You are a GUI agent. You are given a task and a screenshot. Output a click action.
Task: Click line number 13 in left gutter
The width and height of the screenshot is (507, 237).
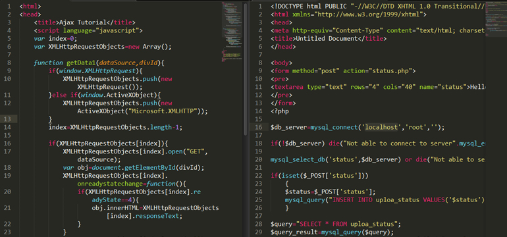[x=7, y=119]
